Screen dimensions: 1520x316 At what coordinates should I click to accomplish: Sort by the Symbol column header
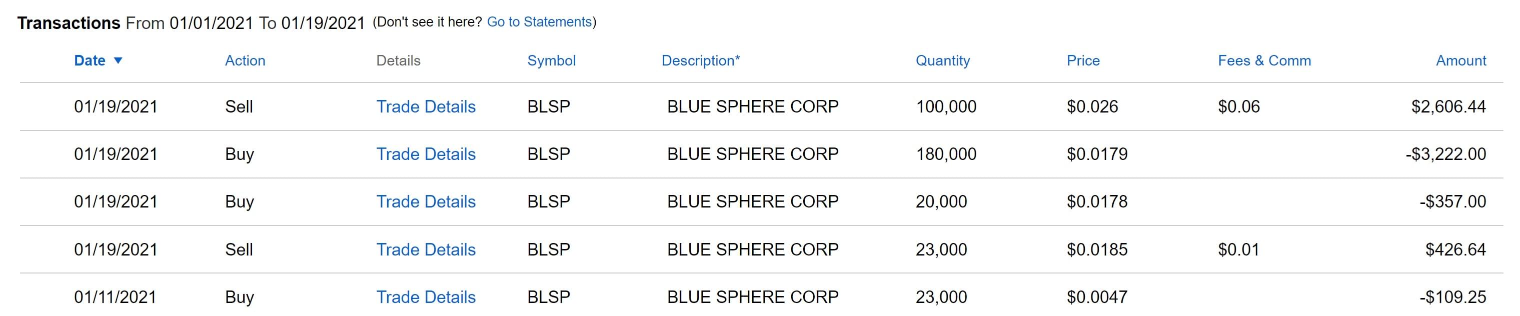[x=551, y=60]
